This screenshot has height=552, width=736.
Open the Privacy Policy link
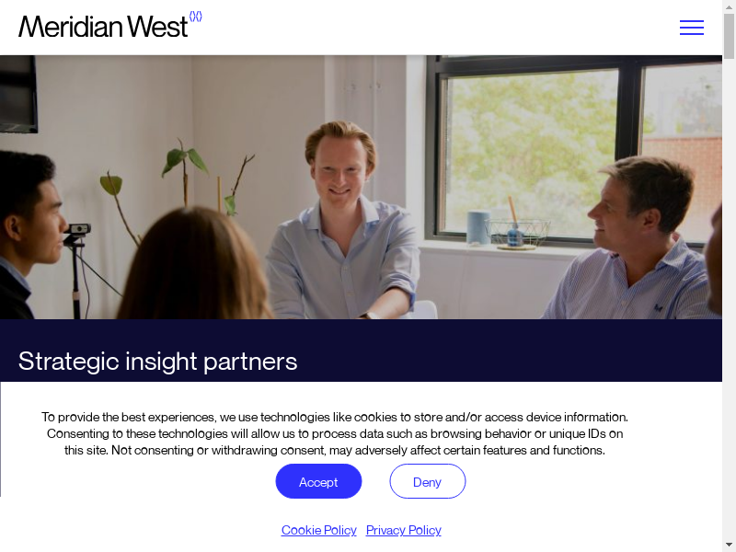pos(403,530)
